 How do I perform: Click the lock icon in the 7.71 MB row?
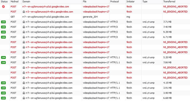24,22
